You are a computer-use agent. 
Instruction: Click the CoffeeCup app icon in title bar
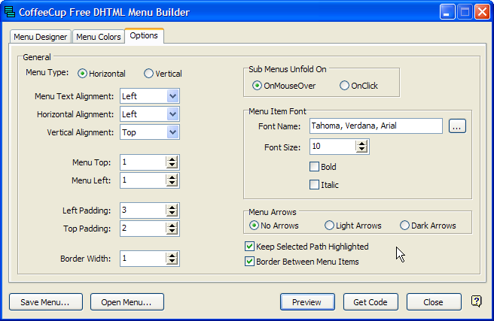click(11, 12)
